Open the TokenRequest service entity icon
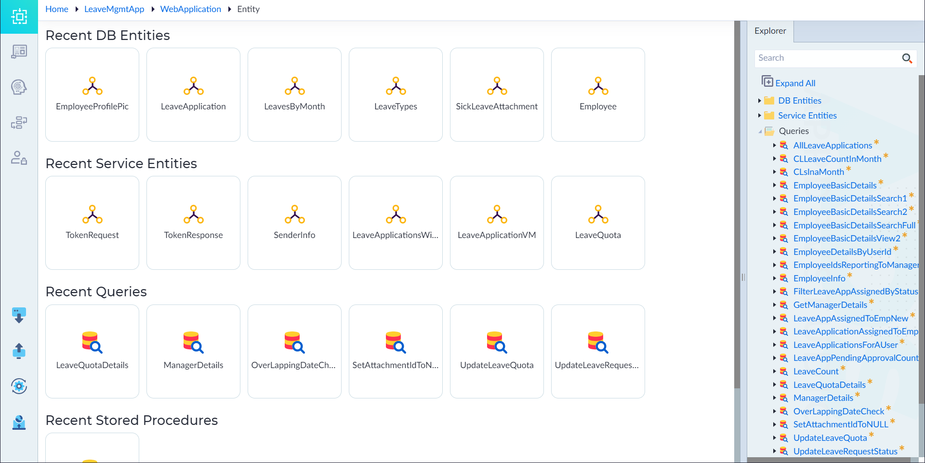Screen dimensions: 925x463 coord(92,214)
